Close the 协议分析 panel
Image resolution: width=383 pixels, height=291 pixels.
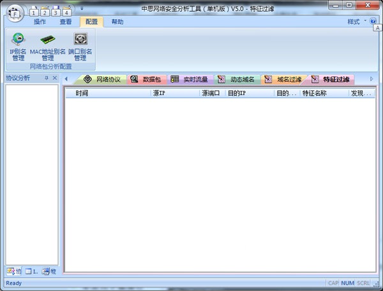pos(55,78)
